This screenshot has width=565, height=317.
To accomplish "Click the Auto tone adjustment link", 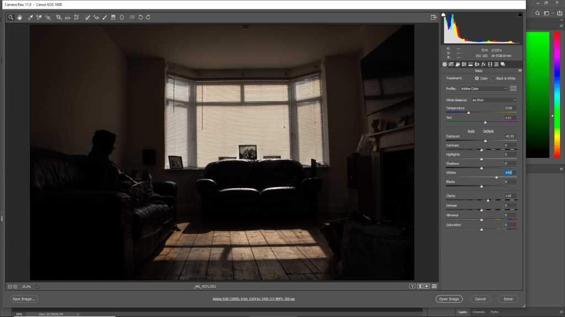I will coord(471,131).
